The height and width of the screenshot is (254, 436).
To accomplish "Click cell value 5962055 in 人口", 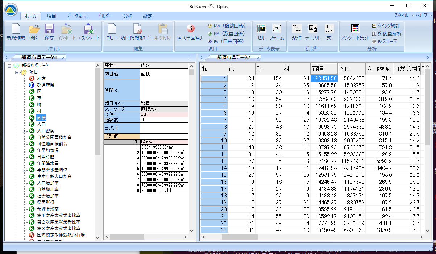I will (351, 78).
